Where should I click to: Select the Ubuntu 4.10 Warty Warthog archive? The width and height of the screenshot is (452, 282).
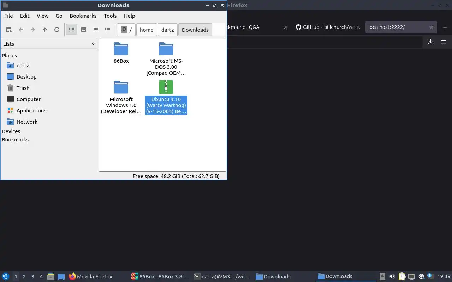pos(166,97)
